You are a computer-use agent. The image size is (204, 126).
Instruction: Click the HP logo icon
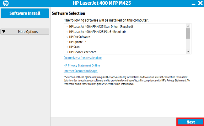pos(6,3)
